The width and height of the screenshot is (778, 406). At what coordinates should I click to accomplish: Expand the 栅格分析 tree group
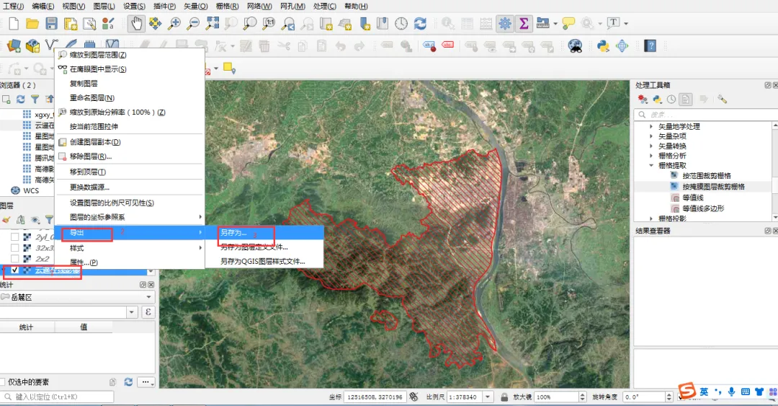click(x=651, y=156)
